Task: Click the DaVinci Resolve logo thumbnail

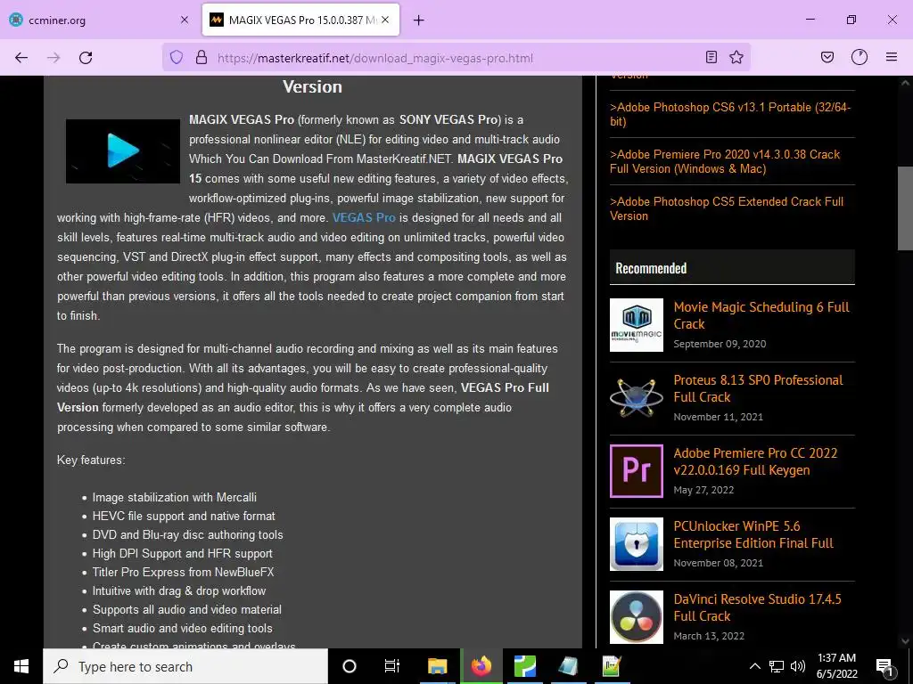Action: 637,617
